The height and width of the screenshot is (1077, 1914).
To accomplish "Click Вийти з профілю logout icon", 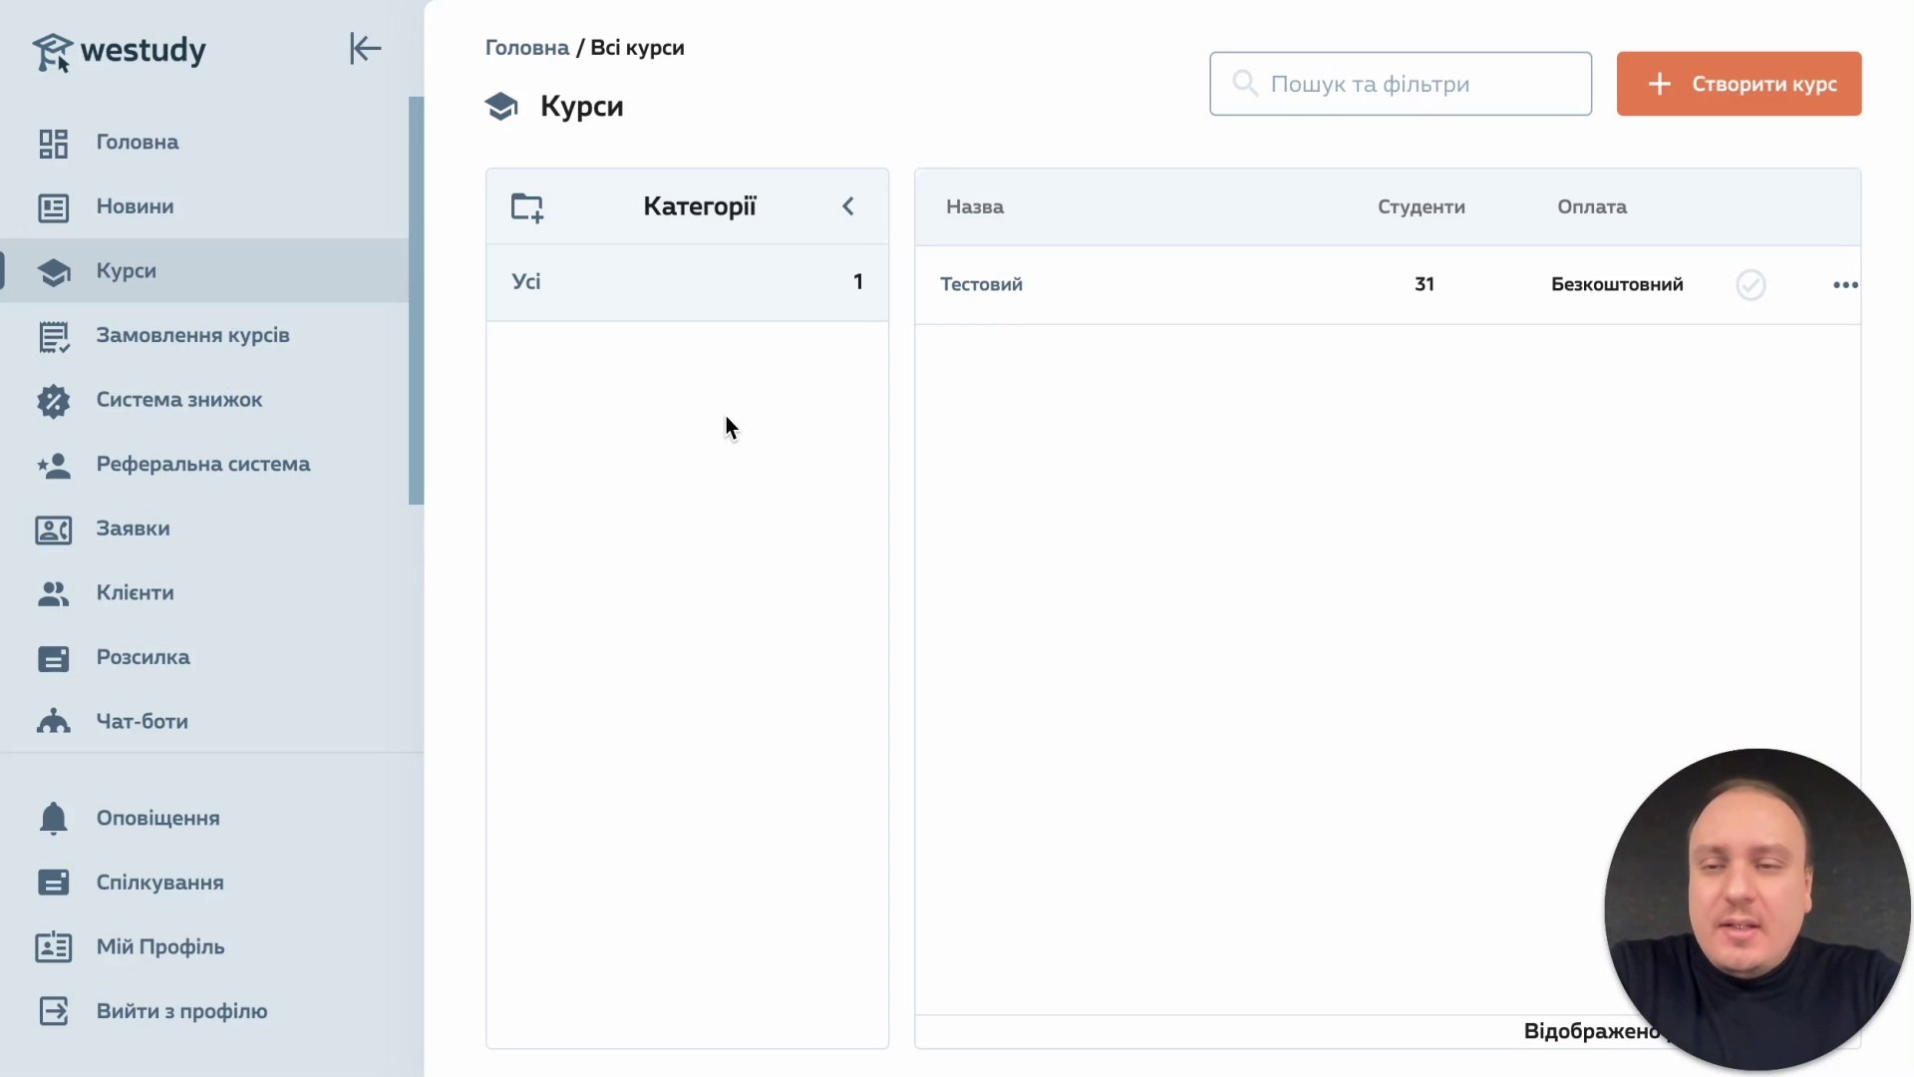I will 53,1011.
